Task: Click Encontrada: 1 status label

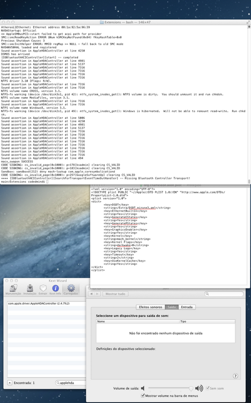Action: pyautogui.click(x=24, y=383)
